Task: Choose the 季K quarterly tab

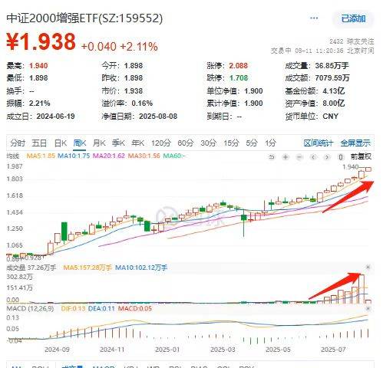Action: (118, 143)
